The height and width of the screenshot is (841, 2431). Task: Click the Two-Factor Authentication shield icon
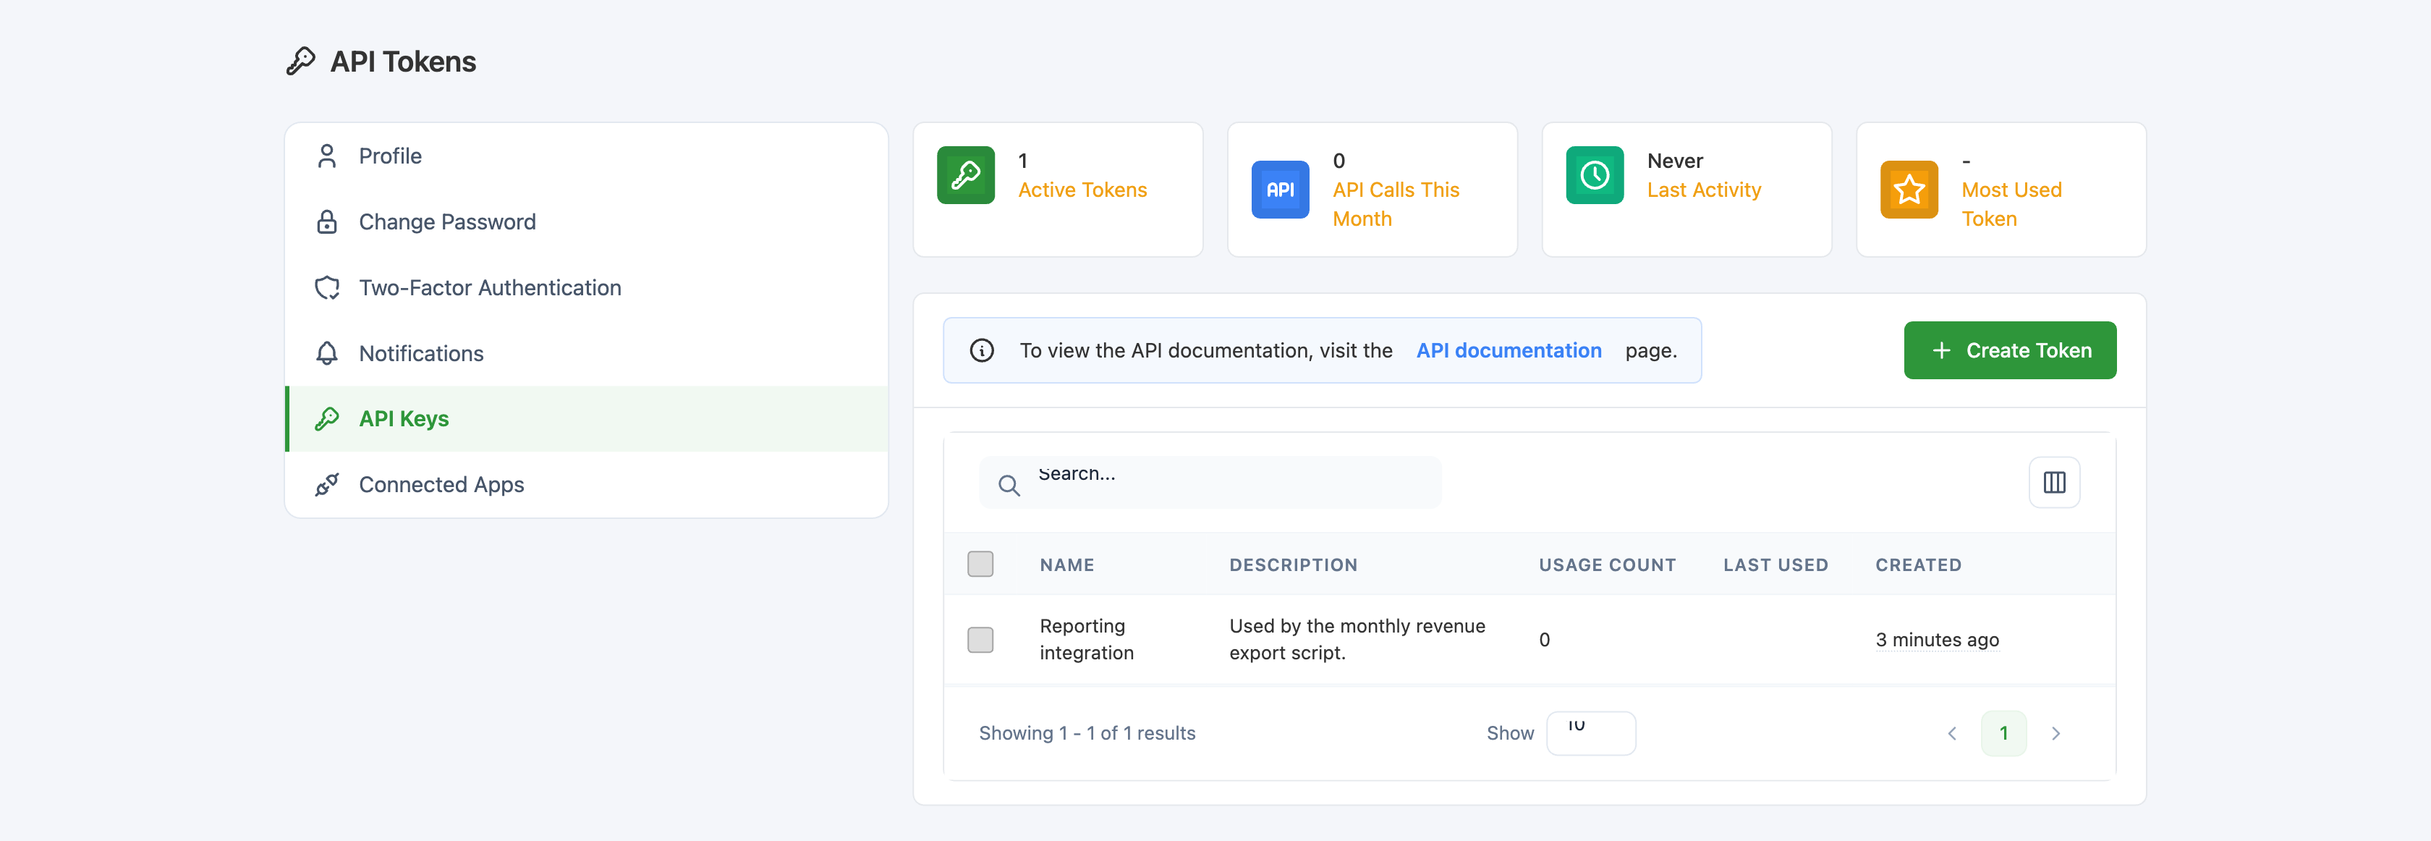pos(326,288)
